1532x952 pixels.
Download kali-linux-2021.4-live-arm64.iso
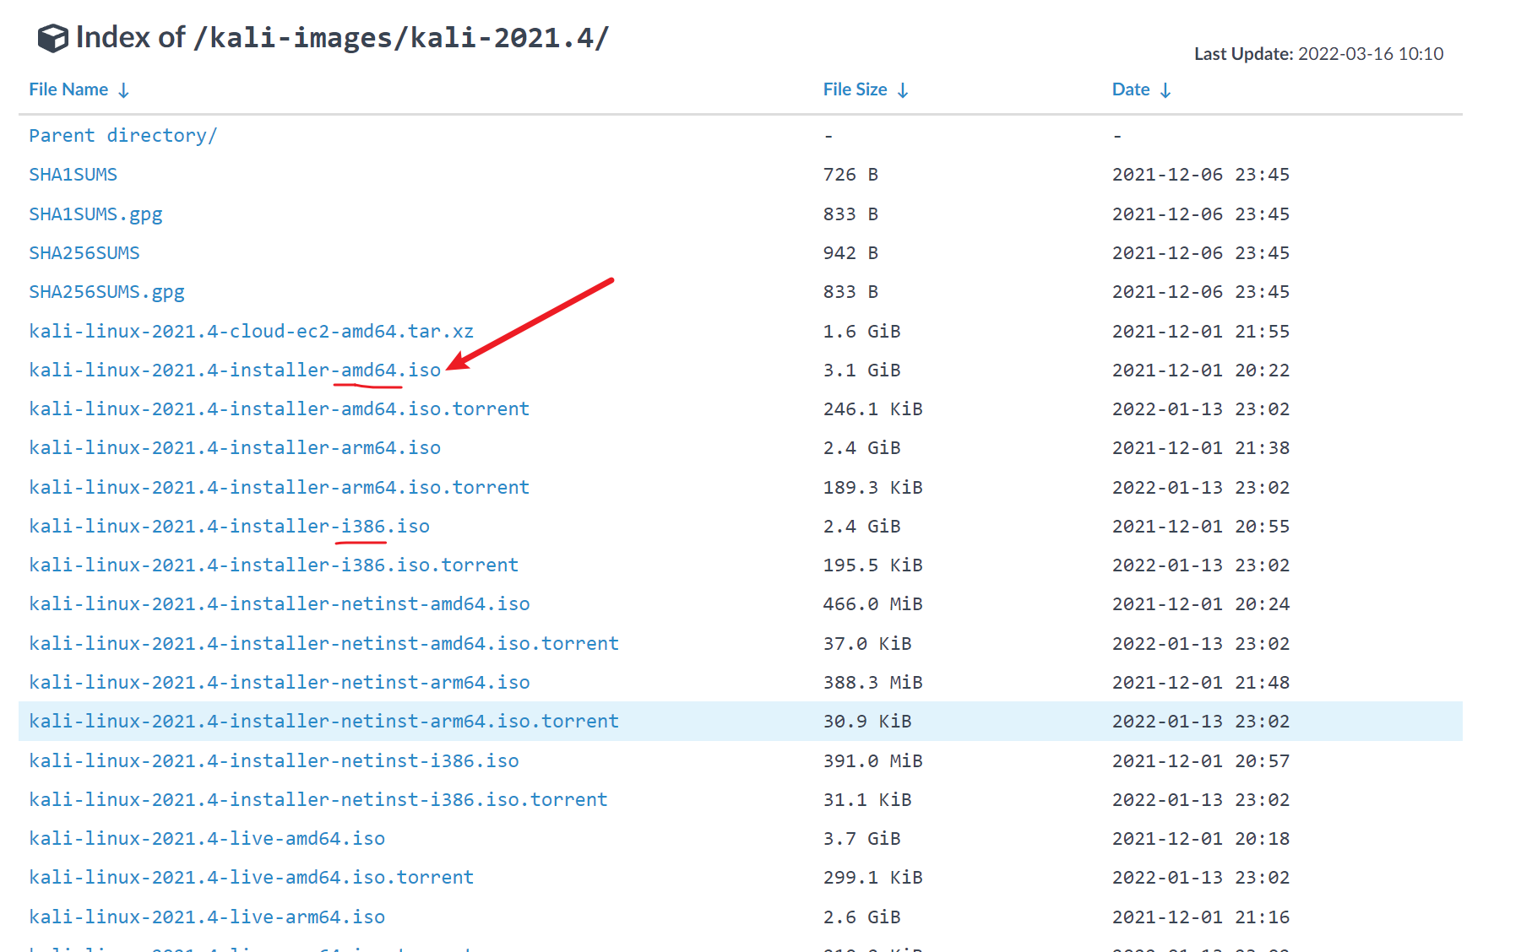pos(207,917)
